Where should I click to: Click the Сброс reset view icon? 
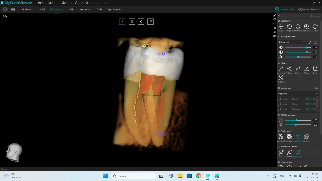coord(315,27)
